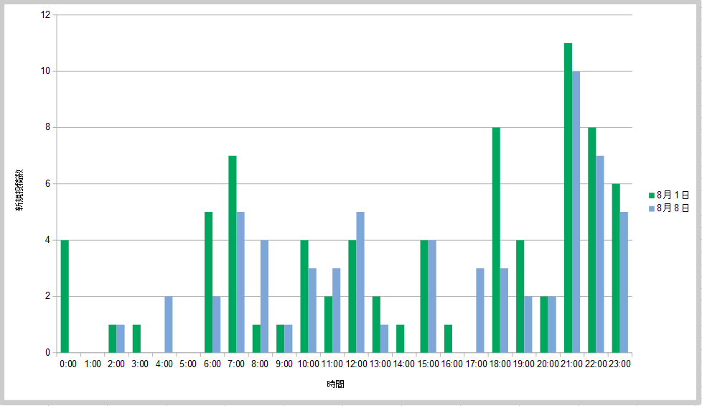The width and height of the screenshot is (702, 406).
Task: Select the lone blue bar at 4:00
Action: pyautogui.click(x=169, y=324)
